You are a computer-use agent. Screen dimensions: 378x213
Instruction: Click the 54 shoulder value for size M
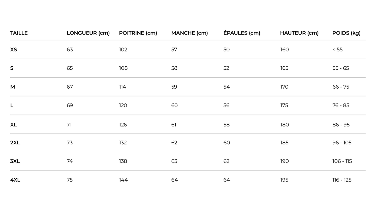(227, 87)
